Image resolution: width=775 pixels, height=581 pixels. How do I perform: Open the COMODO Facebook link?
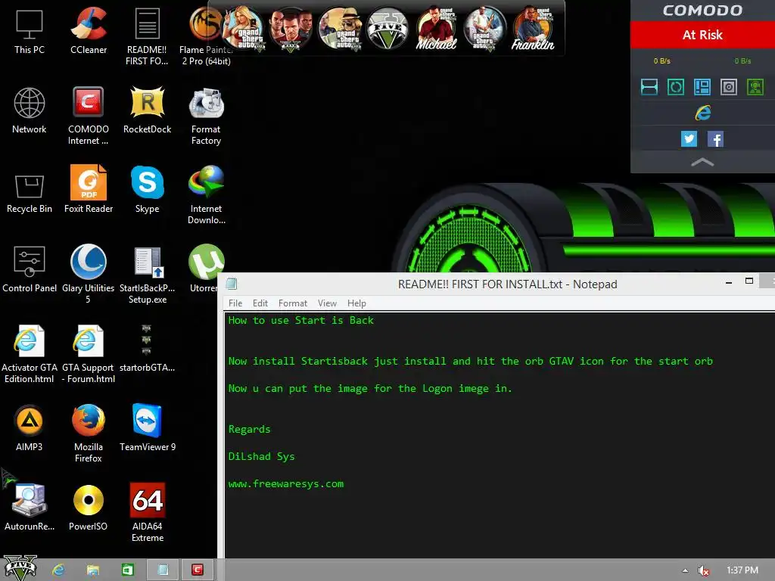coord(716,139)
